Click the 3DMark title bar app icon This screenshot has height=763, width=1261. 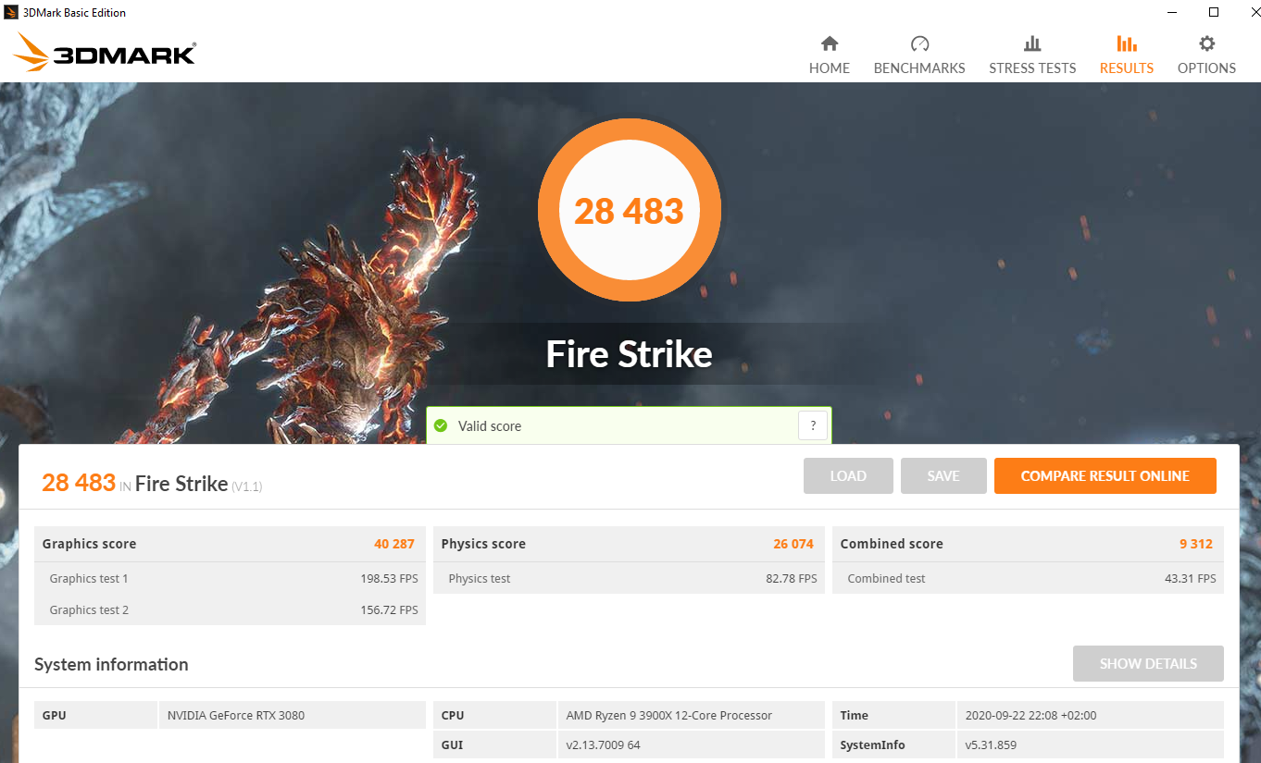click(x=11, y=12)
